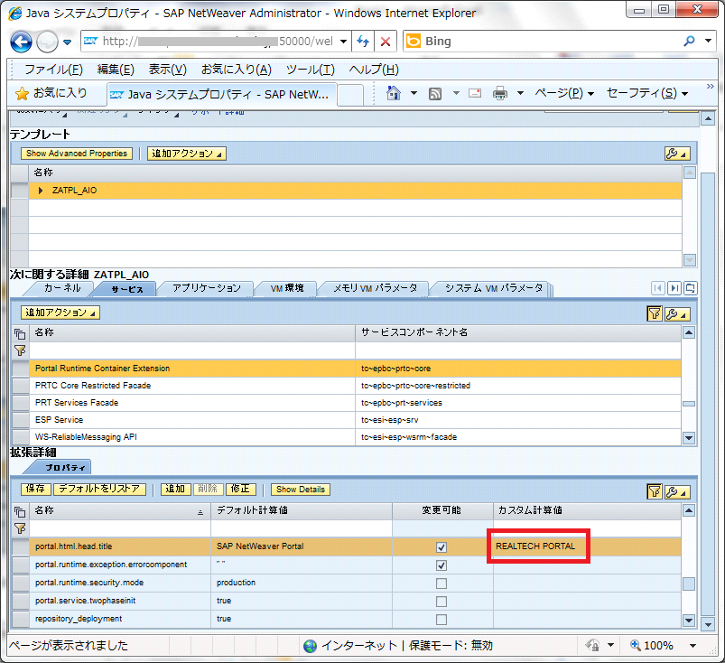Click the Show Details button
725x663 pixels.
301,490
